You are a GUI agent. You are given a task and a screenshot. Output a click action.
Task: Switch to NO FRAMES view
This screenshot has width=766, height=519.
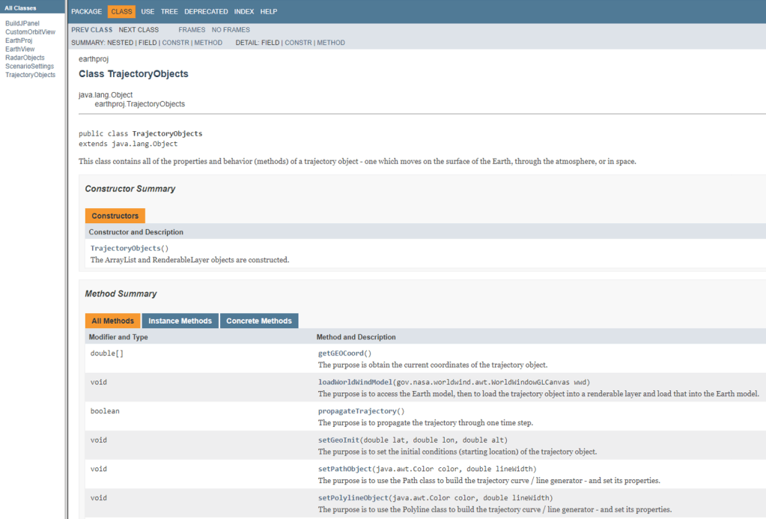click(x=231, y=30)
